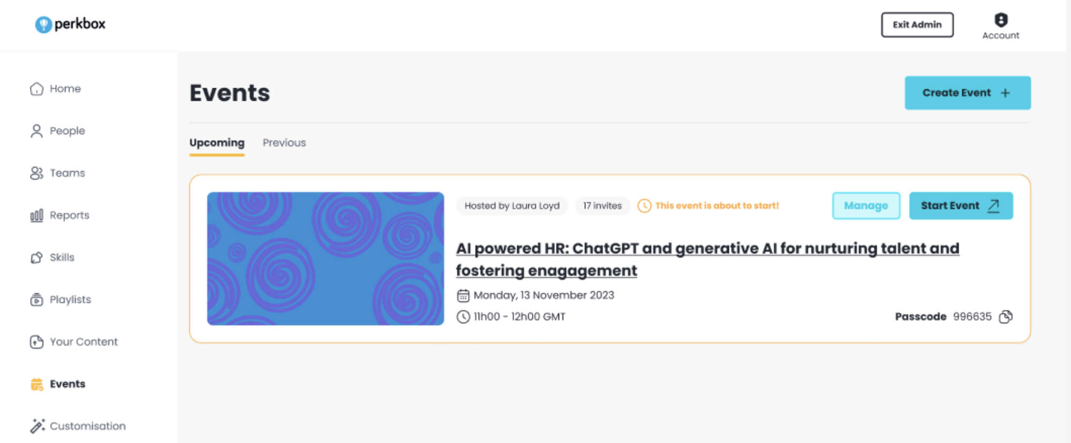Image resolution: width=1071 pixels, height=443 pixels.
Task: Click the Start Event button
Action: pos(961,205)
